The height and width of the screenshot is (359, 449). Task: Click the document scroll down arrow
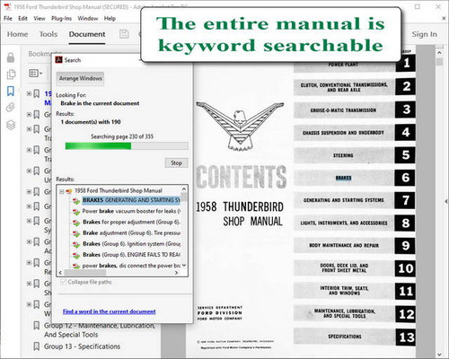click(x=439, y=355)
